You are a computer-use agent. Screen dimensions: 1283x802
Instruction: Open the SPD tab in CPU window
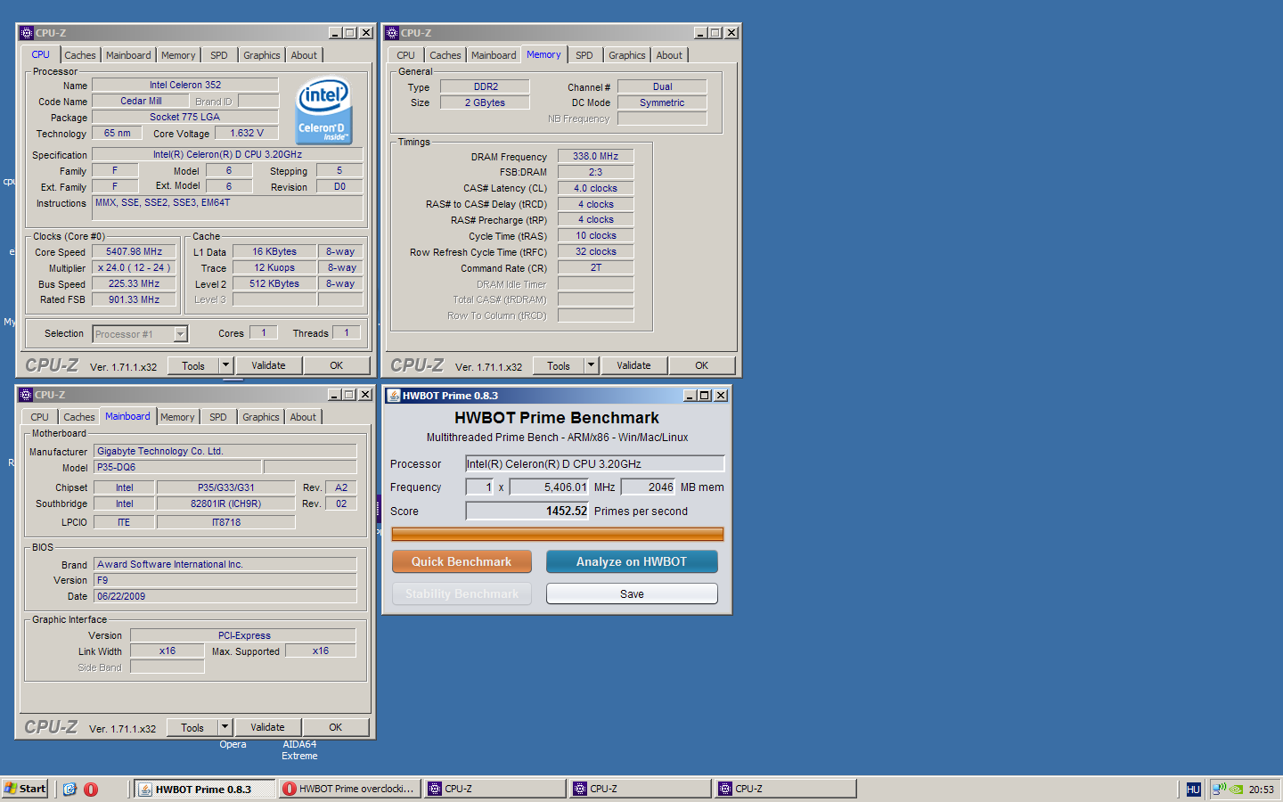[219, 55]
